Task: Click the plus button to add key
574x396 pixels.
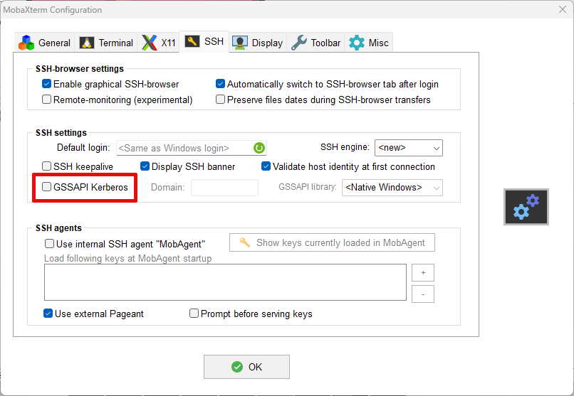Action: pyautogui.click(x=422, y=273)
